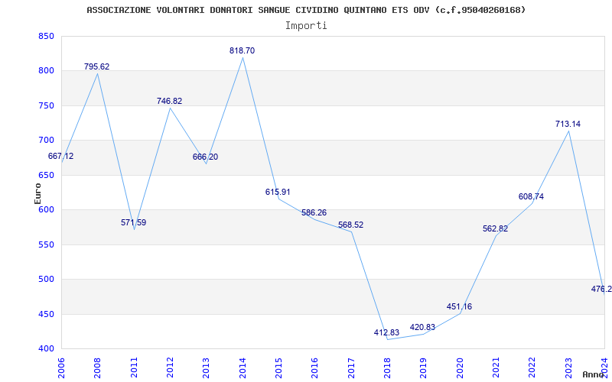This screenshot has width=612, height=382.
Task: Click the 412.83 lowest value label
Action: [386, 332]
